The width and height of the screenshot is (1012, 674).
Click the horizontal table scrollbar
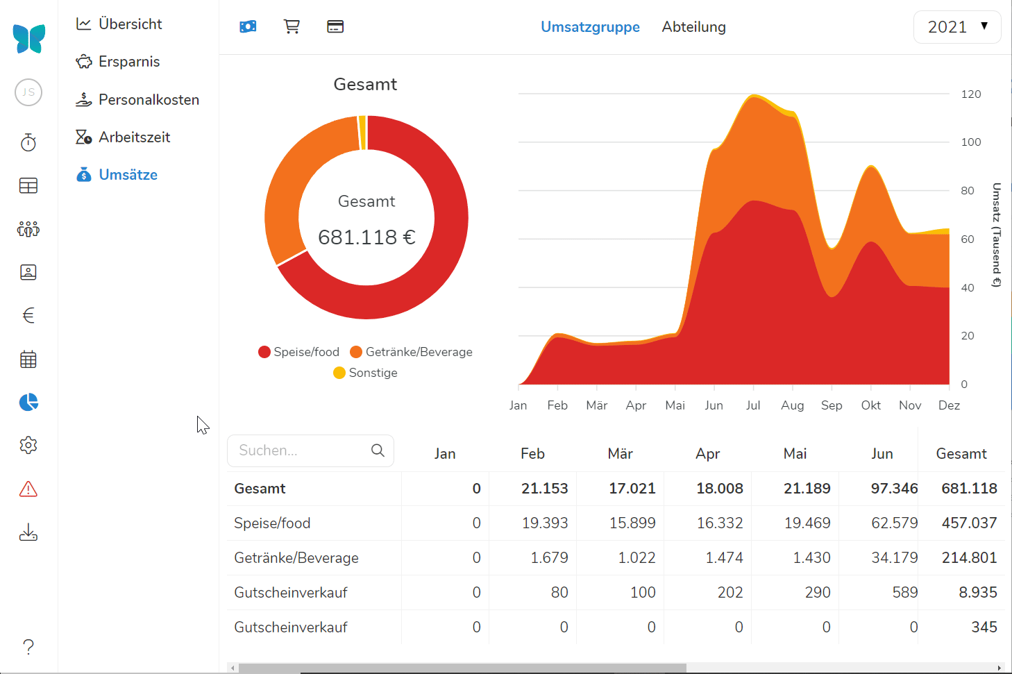462,668
